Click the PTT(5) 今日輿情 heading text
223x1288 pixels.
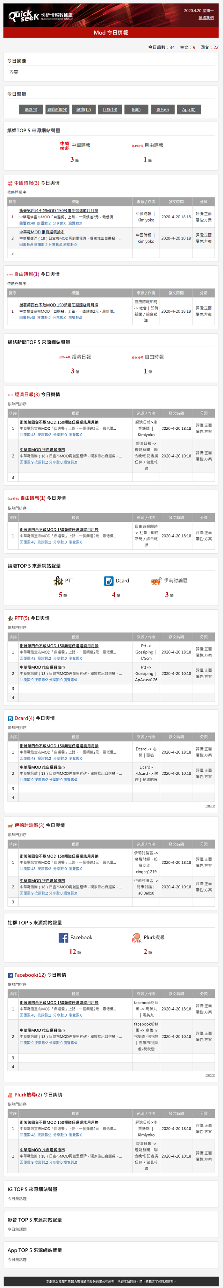(32, 619)
